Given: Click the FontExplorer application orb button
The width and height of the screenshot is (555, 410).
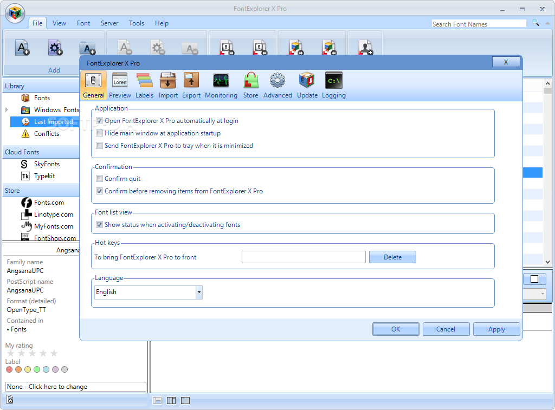Looking at the screenshot, I should pos(15,14).
